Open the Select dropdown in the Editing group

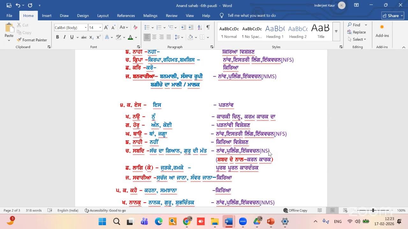pyautogui.click(x=357, y=39)
